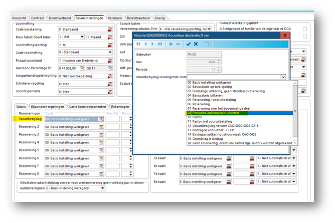Switch to Dienstverband tab

click(x=60, y=18)
